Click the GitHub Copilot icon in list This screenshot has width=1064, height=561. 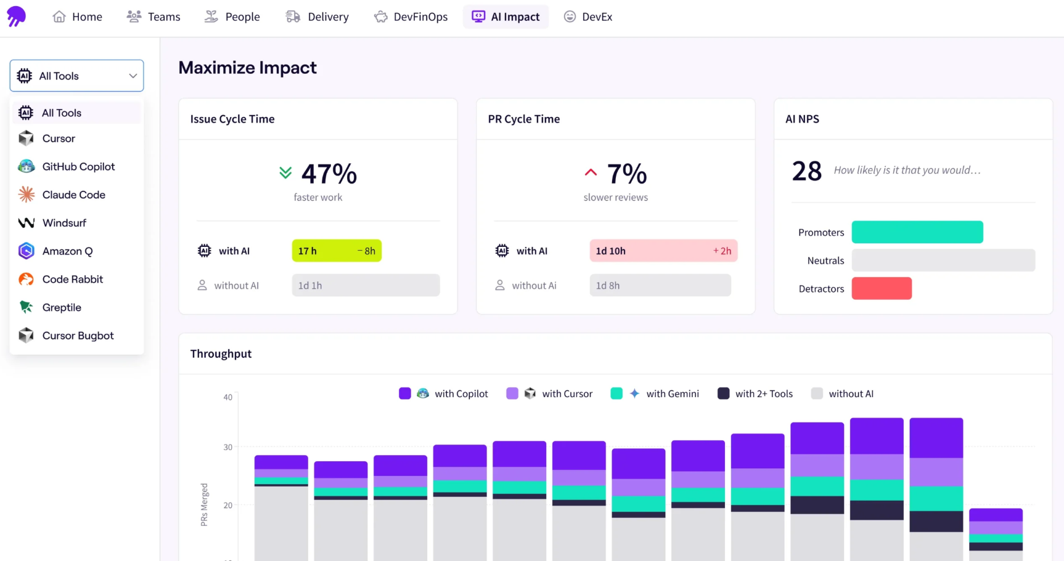tap(27, 166)
